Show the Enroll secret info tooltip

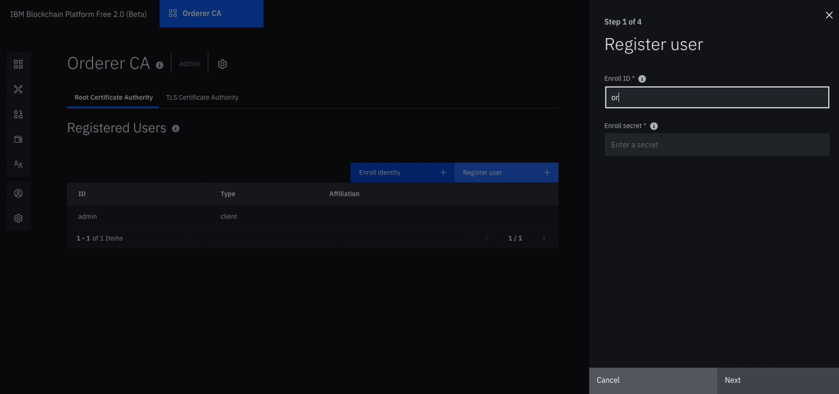pyautogui.click(x=653, y=126)
